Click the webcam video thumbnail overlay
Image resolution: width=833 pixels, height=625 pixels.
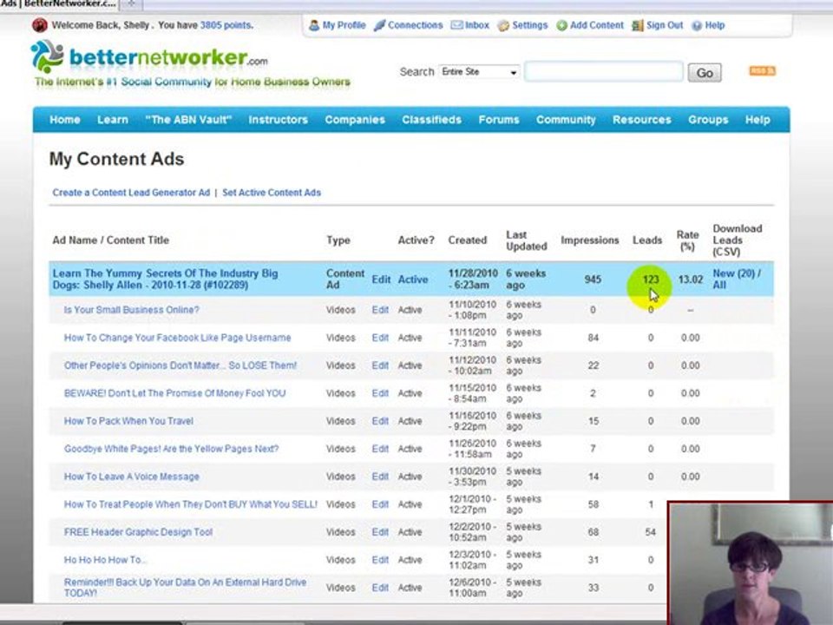pos(750,563)
